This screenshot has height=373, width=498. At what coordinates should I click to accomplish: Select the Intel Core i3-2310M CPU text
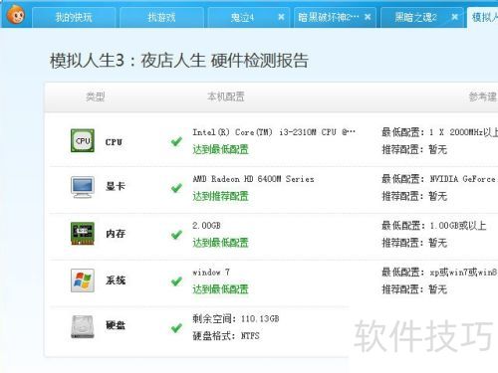[x=274, y=132]
